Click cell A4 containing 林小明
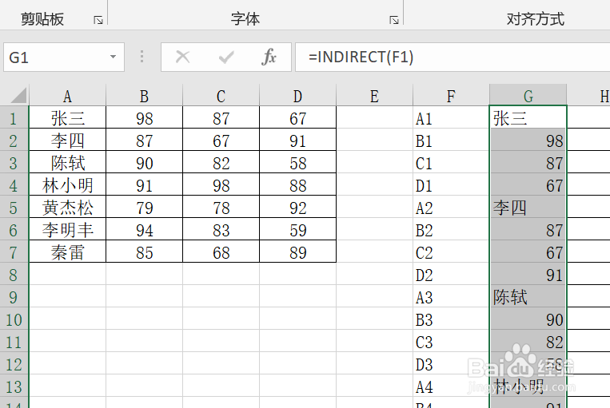 pyautogui.click(x=67, y=184)
